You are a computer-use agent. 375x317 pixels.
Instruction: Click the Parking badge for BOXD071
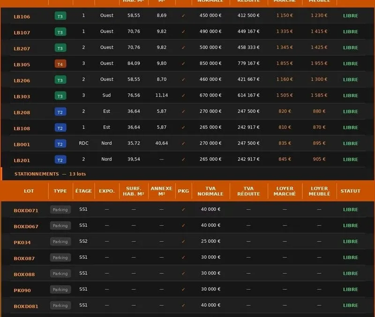(x=60, y=209)
